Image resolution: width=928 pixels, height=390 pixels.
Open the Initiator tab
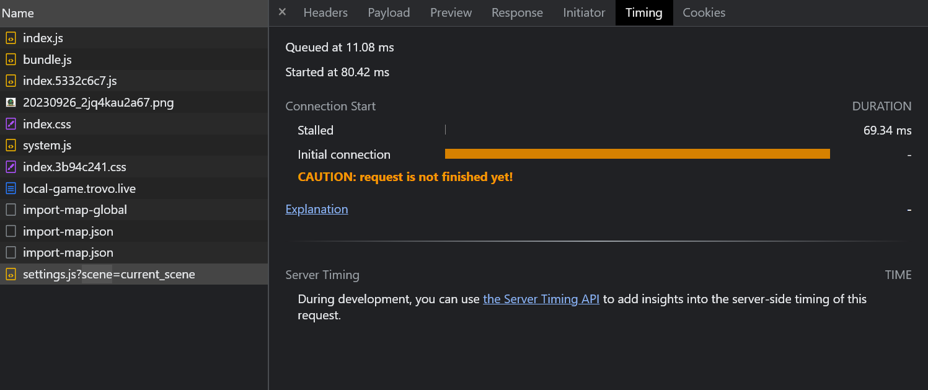[x=584, y=13]
